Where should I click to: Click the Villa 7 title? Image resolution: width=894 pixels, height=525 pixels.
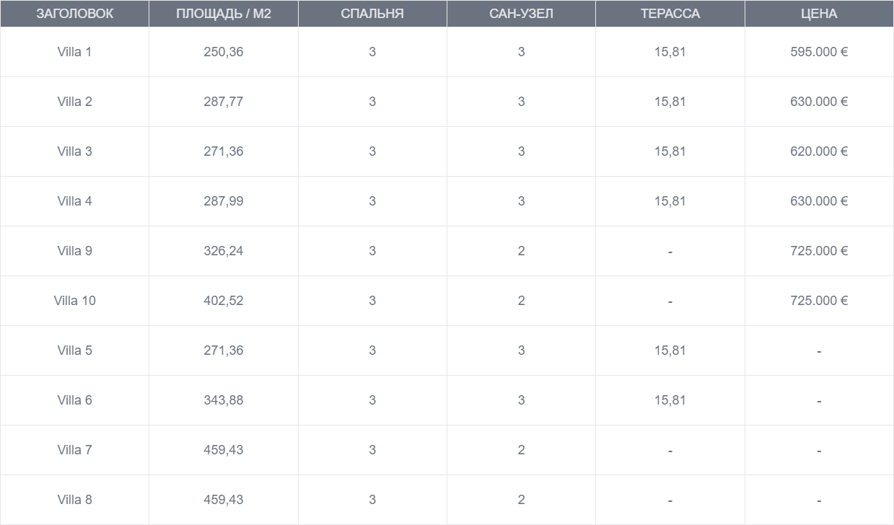(x=74, y=450)
